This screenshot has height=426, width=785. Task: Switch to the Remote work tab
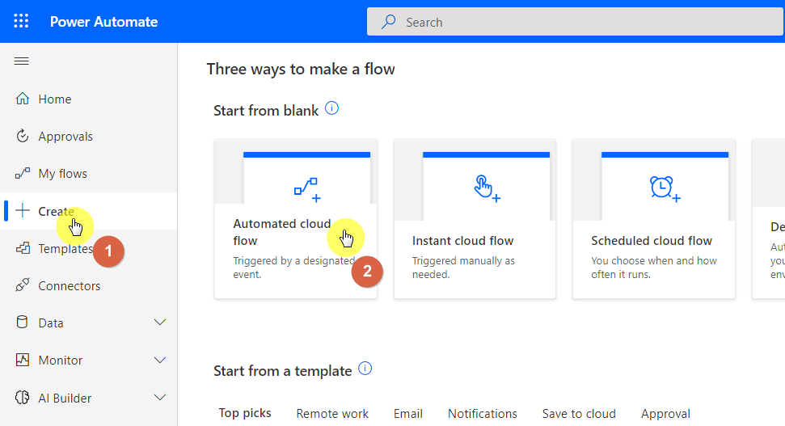(332, 414)
